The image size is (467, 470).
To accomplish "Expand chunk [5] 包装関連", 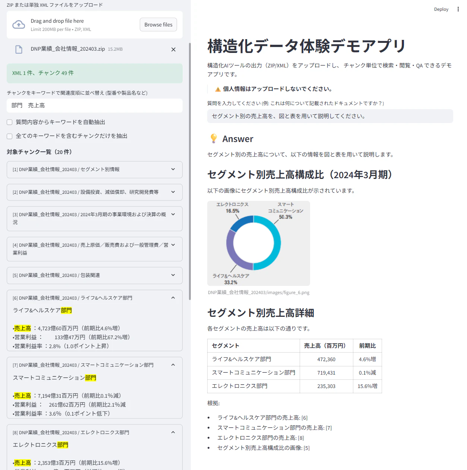I will point(95,275).
